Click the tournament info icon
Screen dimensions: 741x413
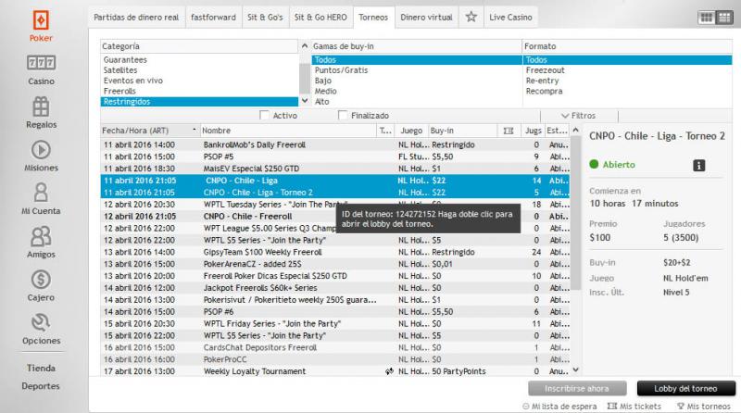click(699, 166)
